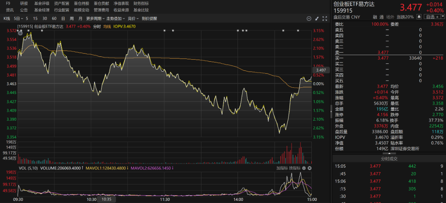
Task: Select the 30 minute period
Action: coord(45,19)
